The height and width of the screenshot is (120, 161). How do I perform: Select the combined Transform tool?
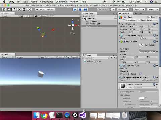pos(29,10)
